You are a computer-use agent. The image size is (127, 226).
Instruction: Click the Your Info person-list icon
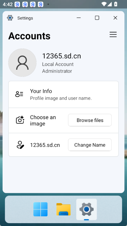(19, 94)
